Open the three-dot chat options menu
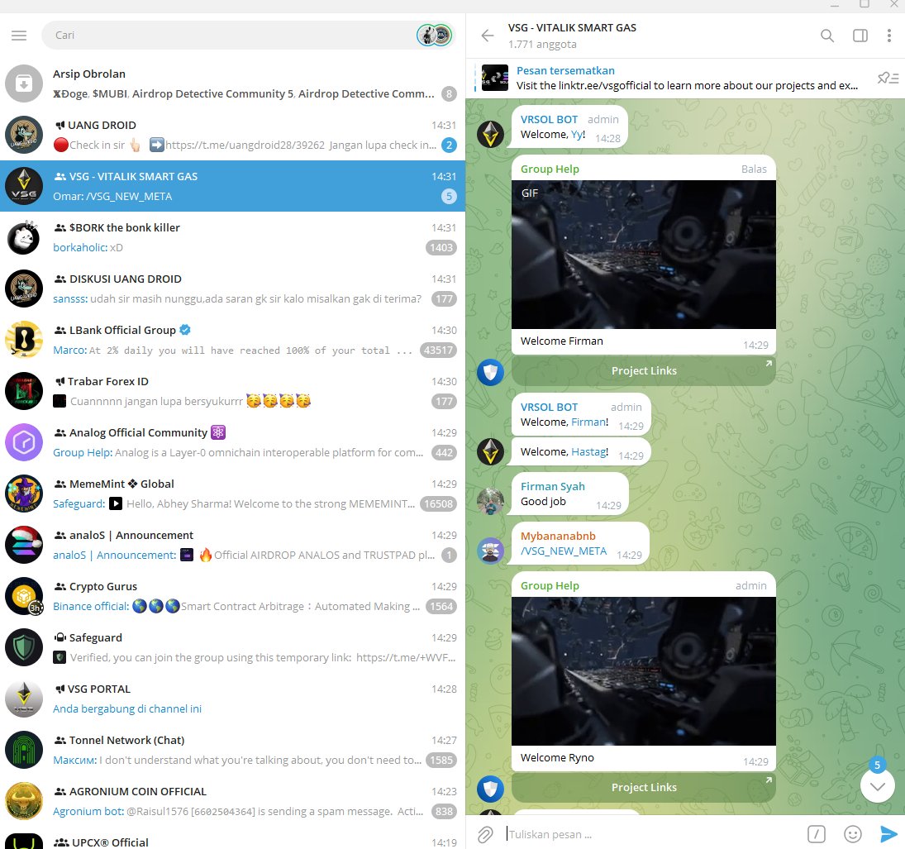The image size is (905, 849). click(888, 36)
